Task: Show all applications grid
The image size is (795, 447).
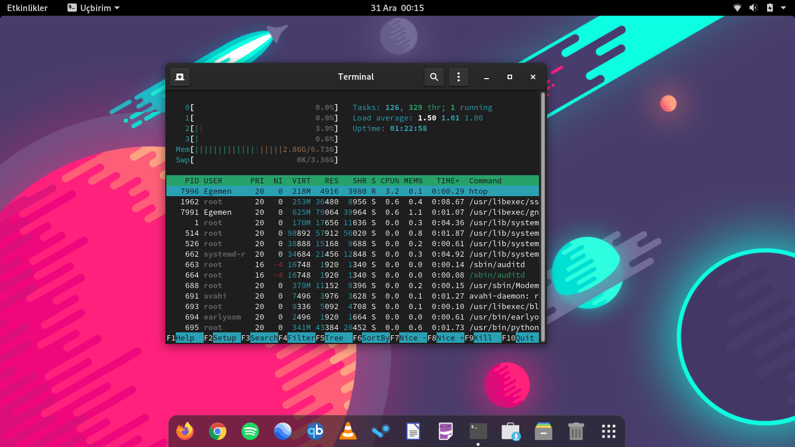Action: (x=608, y=431)
